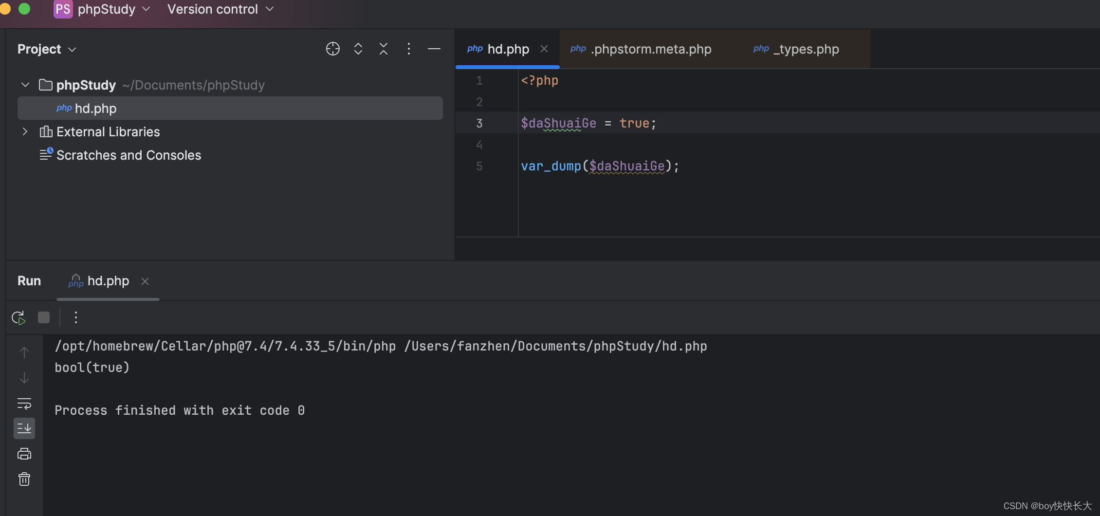The width and height of the screenshot is (1100, 516).
Task: Click $daShuaiGe argument on line 5
Action: coord(627,166)
